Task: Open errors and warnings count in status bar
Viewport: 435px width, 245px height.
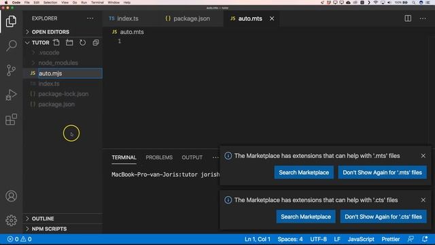Action: point(20,239)
